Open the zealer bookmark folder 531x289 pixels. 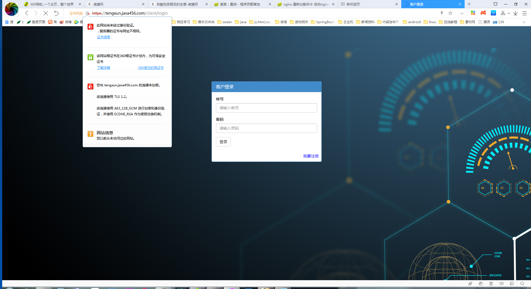coord(225,22)
